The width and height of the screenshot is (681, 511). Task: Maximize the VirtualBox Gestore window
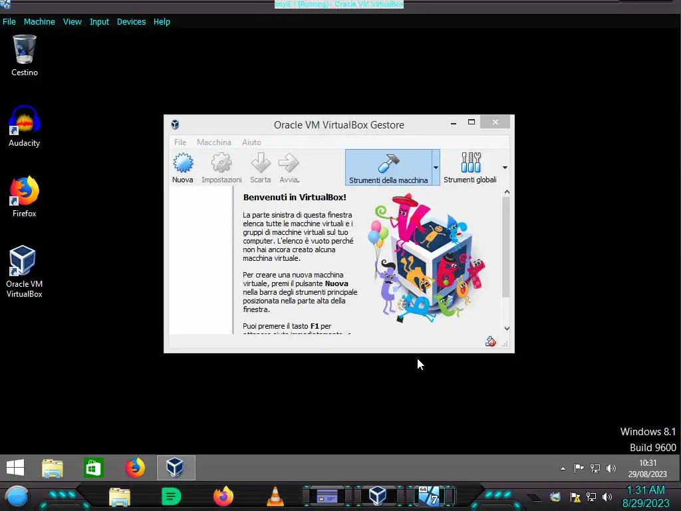[x=472, y=122]
